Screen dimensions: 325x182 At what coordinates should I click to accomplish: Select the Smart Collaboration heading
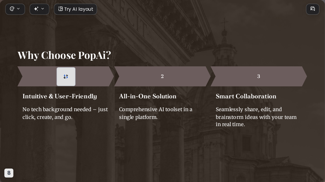coord(246,96)
